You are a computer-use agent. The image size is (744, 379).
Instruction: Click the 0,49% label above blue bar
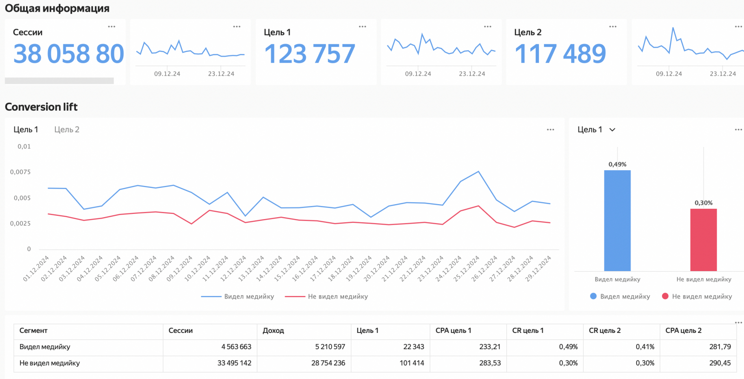(618, 165)
